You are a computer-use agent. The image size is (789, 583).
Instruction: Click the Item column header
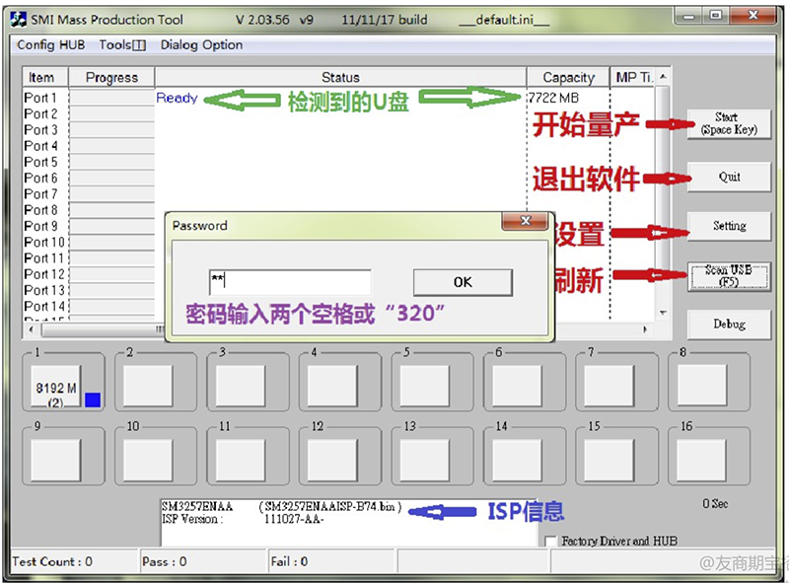[x=45, y=77]
